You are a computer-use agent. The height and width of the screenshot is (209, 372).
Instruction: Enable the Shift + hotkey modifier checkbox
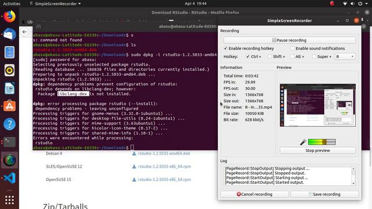(x=270, y=57)
